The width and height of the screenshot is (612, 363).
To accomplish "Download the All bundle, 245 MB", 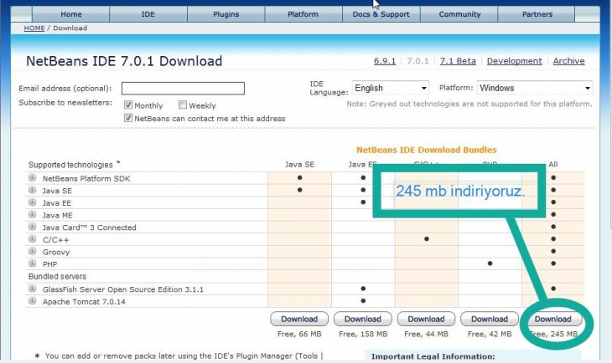I will click(552, 320).
